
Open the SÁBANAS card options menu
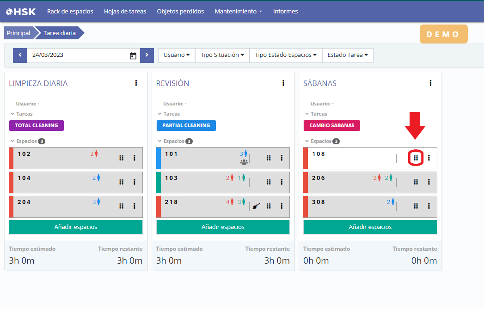tap(430, 83)
